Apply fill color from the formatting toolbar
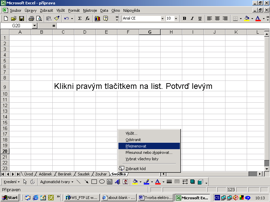Image resolution: width=270 pixels, height=202 pixels. coord(247,19)
